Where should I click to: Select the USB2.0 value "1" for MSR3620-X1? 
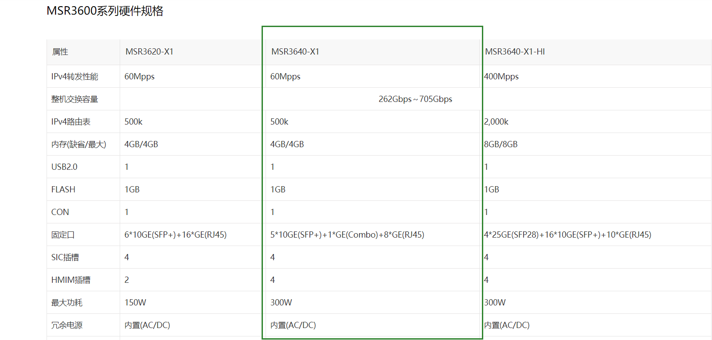[127, 167]
